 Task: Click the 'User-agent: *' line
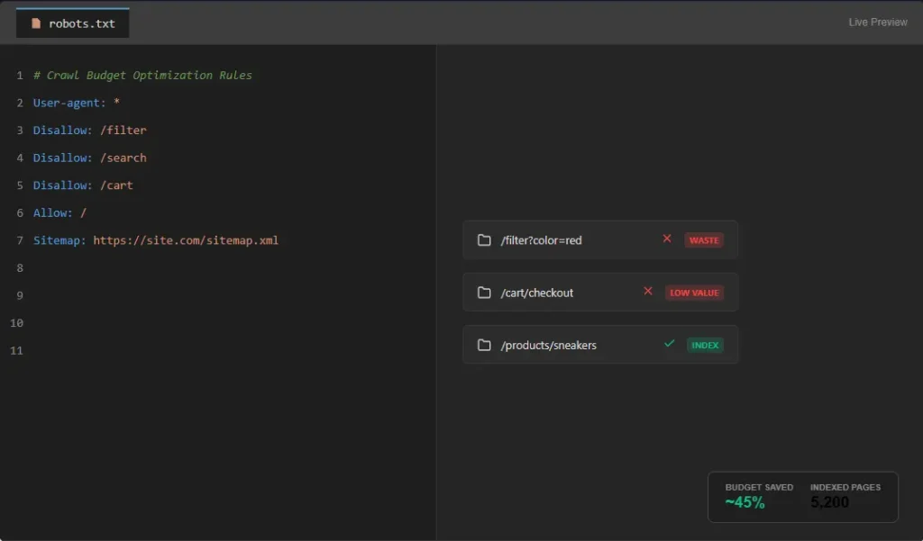(x=77, y=103)
